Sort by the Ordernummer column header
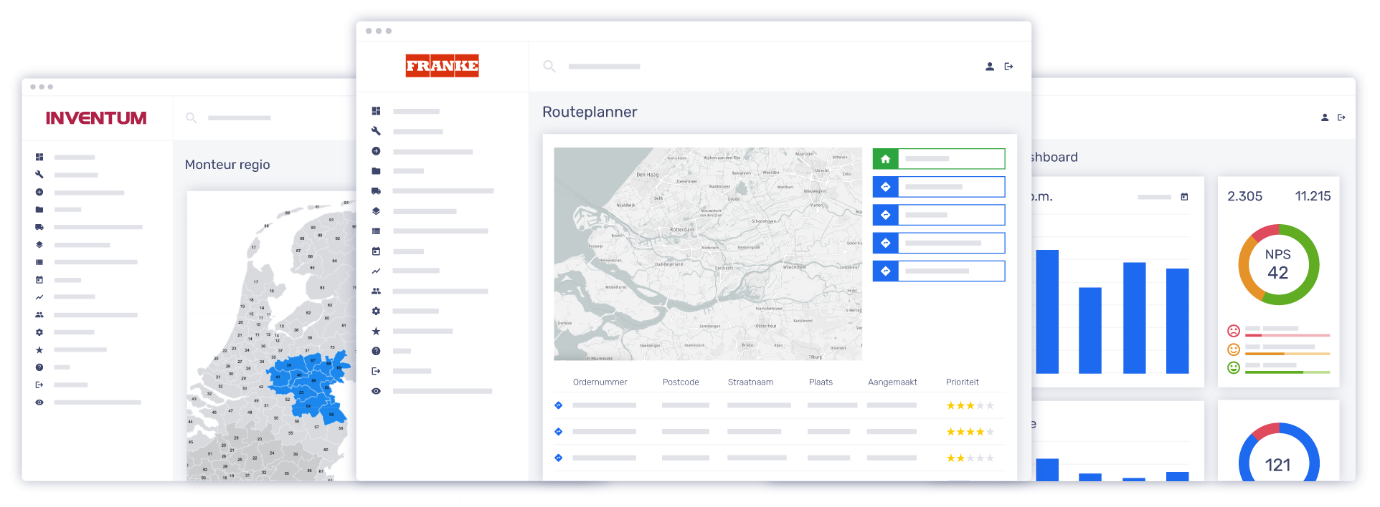Screen dimensions: 1380x507 [600, 382]
